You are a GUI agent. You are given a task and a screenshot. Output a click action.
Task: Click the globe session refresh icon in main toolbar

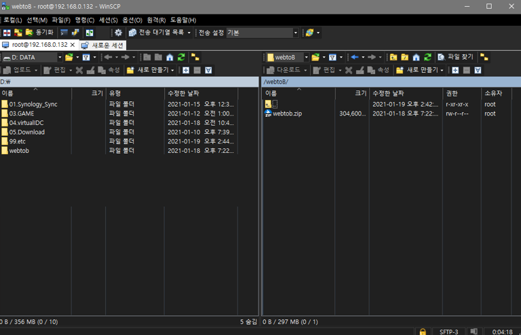(x=309, y=33)
